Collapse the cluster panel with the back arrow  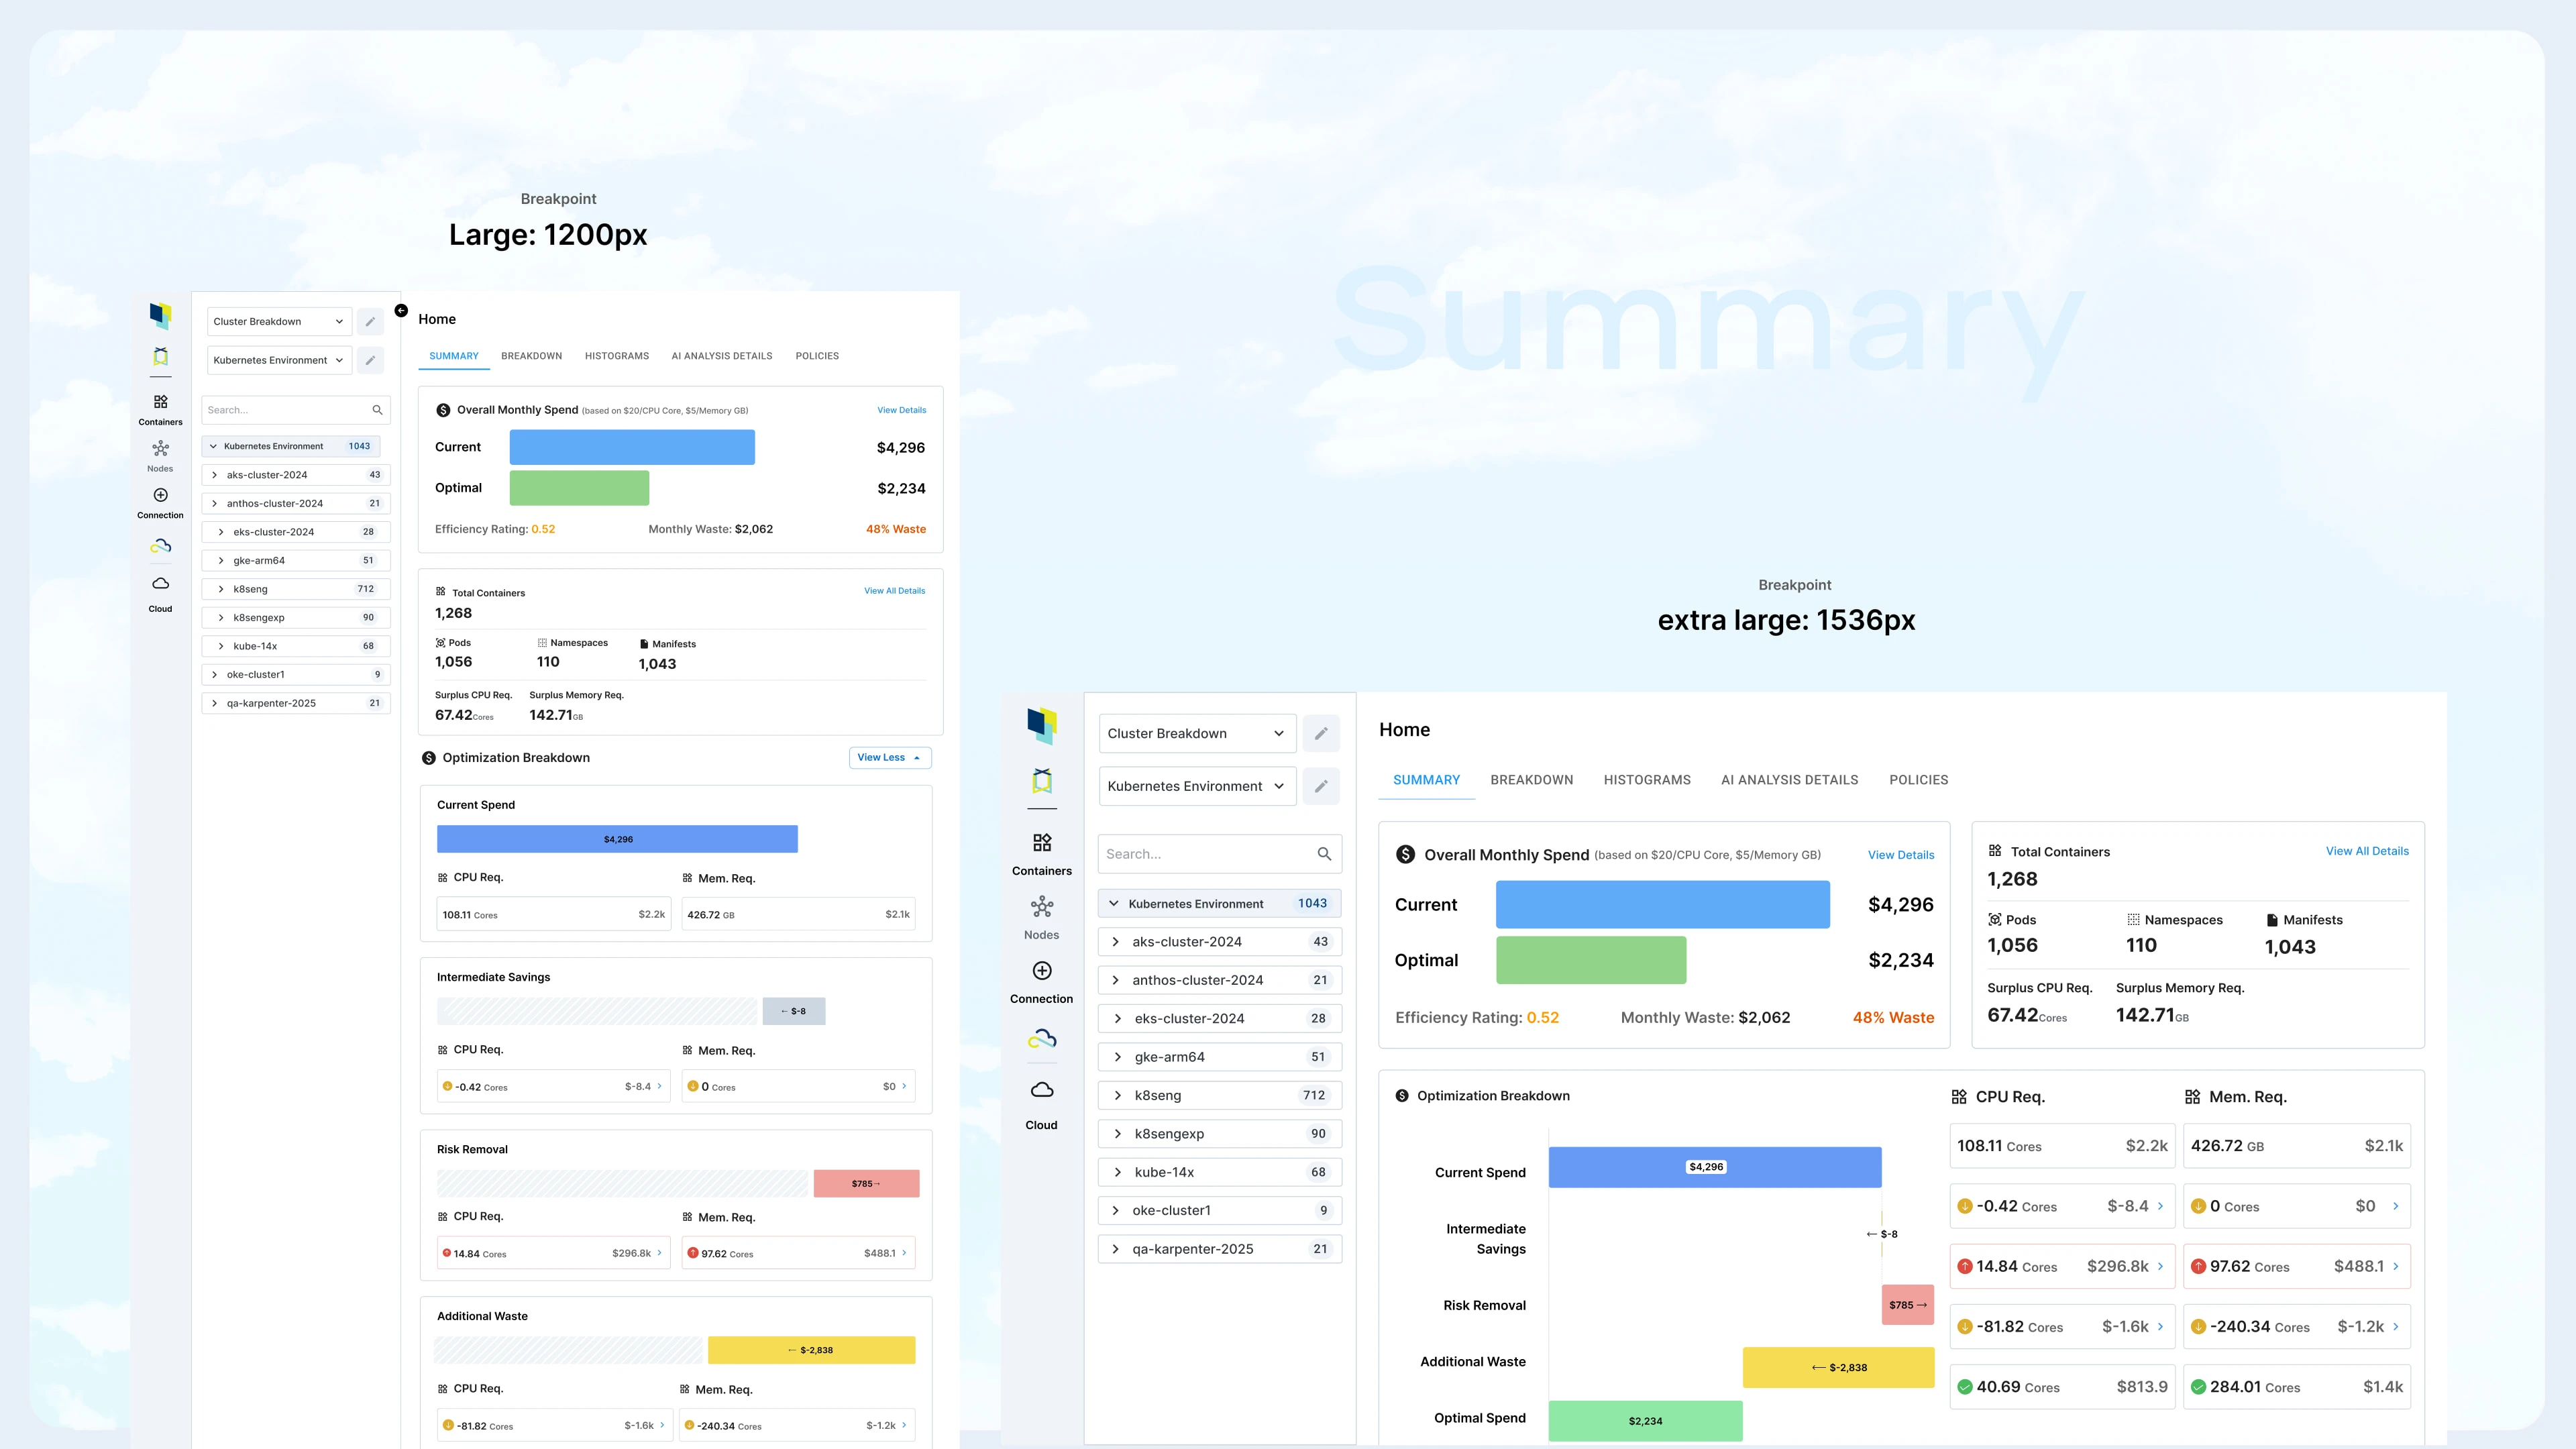pos(401,310)
